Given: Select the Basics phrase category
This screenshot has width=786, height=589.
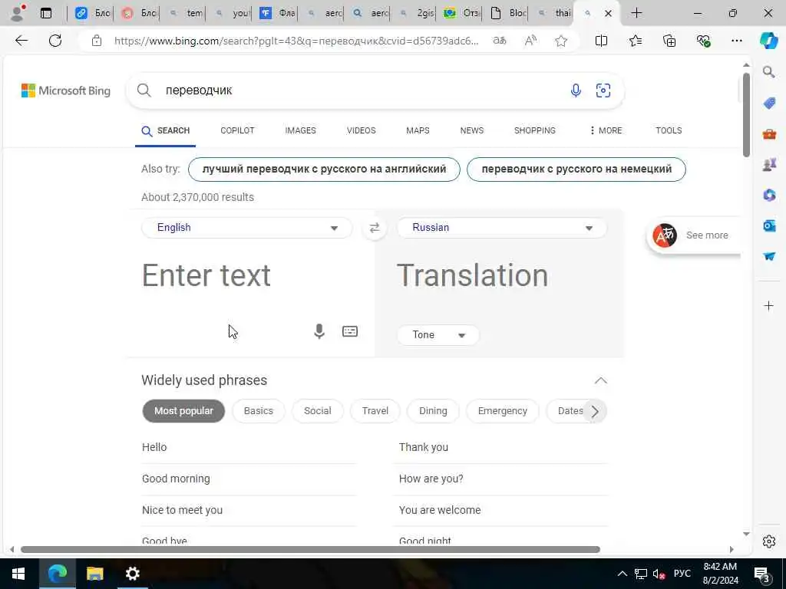Looking at the screenshot, I should 258,411.
